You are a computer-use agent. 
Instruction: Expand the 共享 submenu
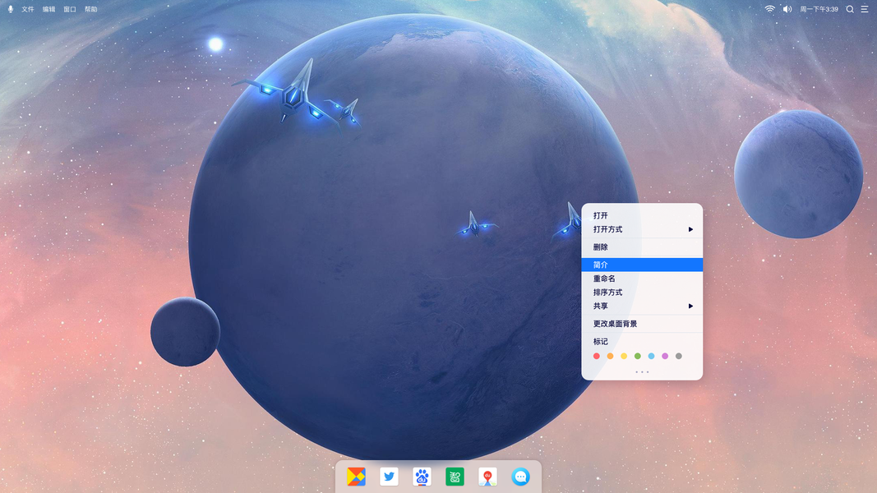(642, 306)
